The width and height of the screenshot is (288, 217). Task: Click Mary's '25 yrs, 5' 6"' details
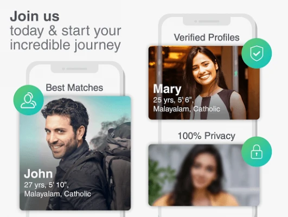point(174,100)
